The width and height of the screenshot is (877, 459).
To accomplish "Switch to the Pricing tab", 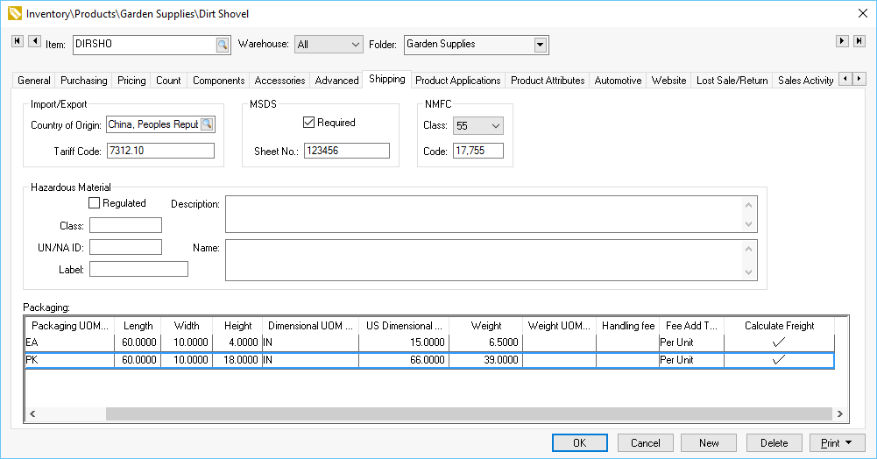I will click(131, 81).
